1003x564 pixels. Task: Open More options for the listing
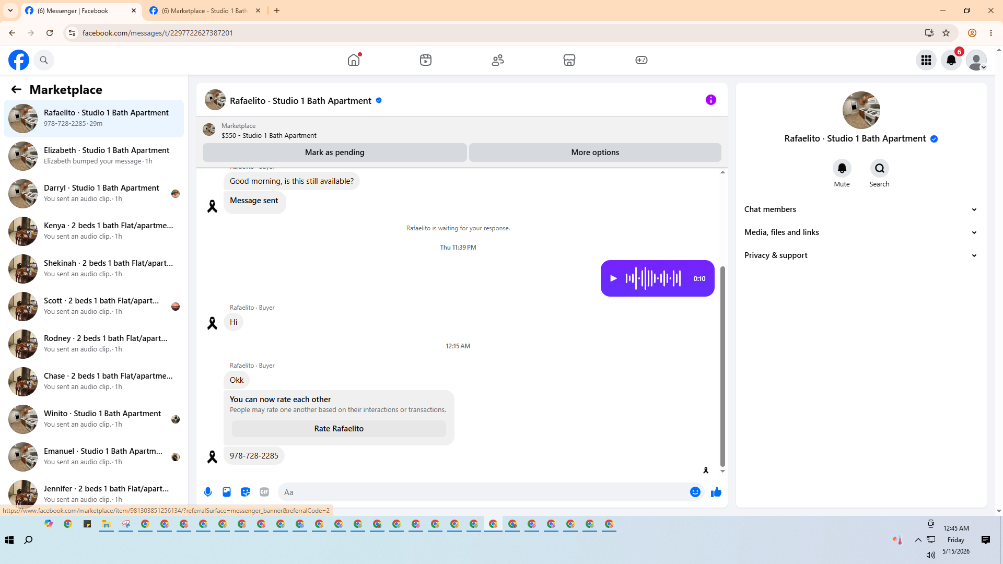coord(595,152)
